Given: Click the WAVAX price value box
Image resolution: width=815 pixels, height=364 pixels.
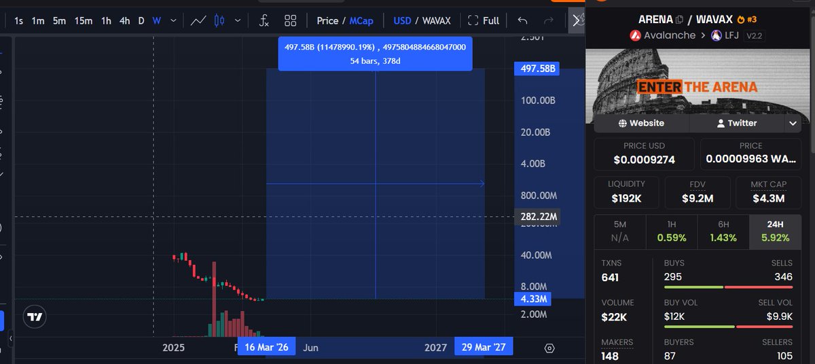Looking at the screenshot, I should [750, 154].
